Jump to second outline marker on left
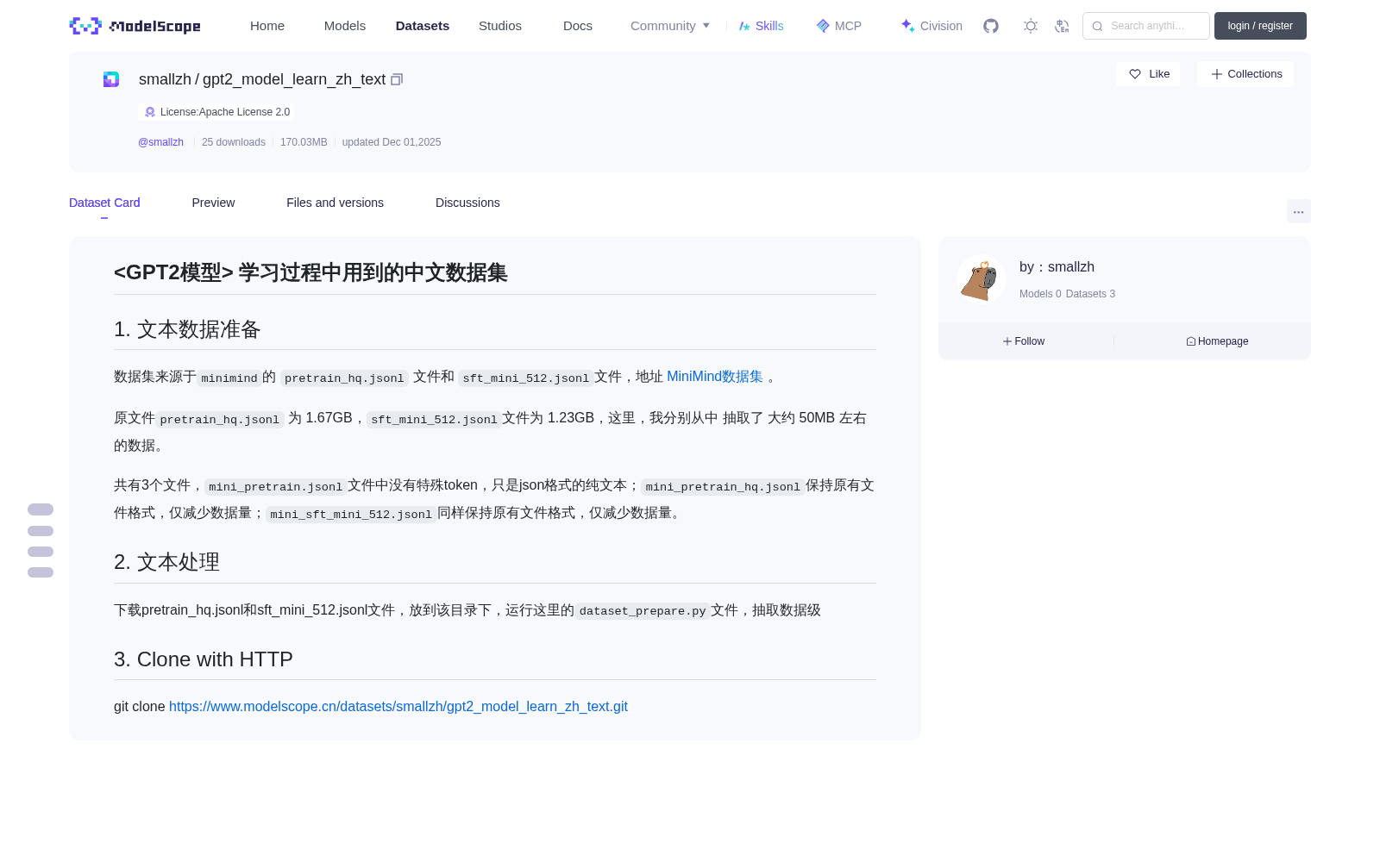This screenshot has width=1380, height=862. tap(41, 531)
